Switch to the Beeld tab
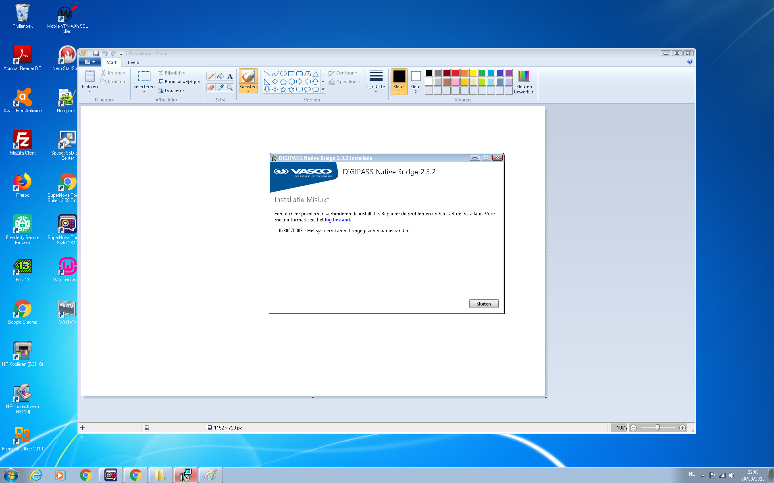The height and width of the screenshot is (483, 774). (x=133, y=62)
